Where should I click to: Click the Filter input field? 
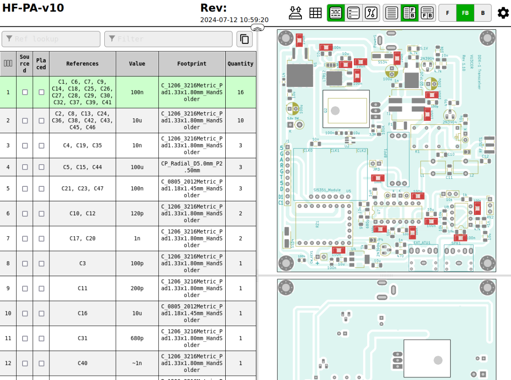click(x=169, y=39)
